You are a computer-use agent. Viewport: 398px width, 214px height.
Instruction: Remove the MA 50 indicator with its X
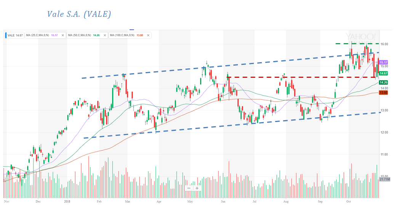[x=104, y=35]
